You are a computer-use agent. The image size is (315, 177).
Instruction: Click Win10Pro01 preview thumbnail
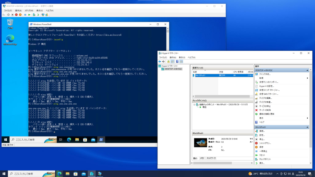[x=200, y=143]
